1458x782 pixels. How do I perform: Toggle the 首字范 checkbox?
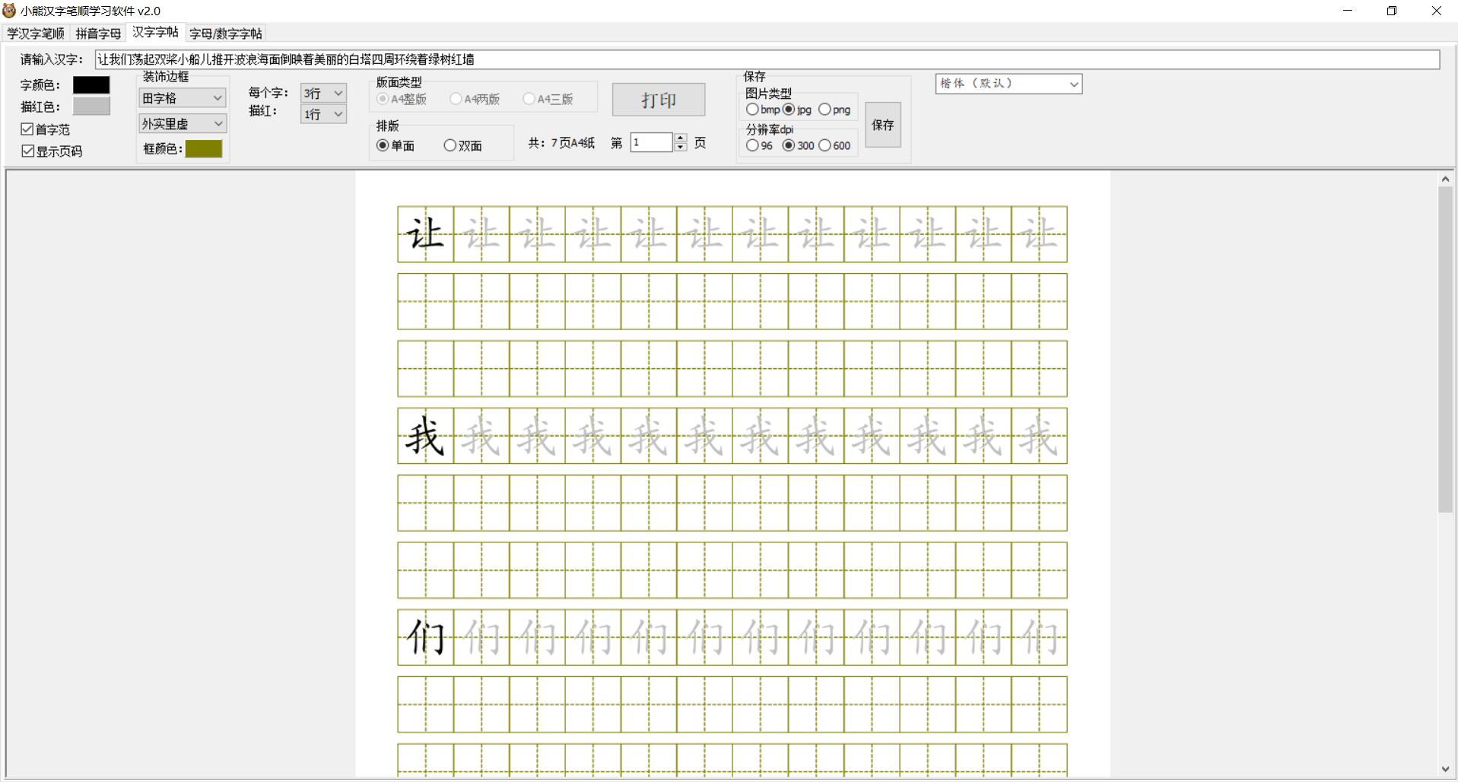click(27, 129)
